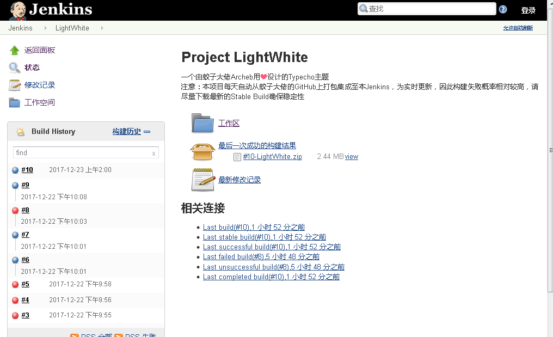Enable auto refresh link at top right
Viewport: 553px width, 337px height.
click(x=518, y=28)
